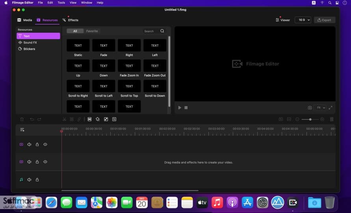Open the 16:9 aspect ratio dropdown

(x=303, y=20)
